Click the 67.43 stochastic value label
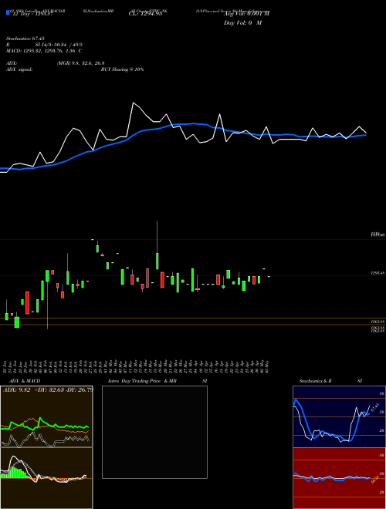Viewport: 386px width, 509px height. point(375,408)
